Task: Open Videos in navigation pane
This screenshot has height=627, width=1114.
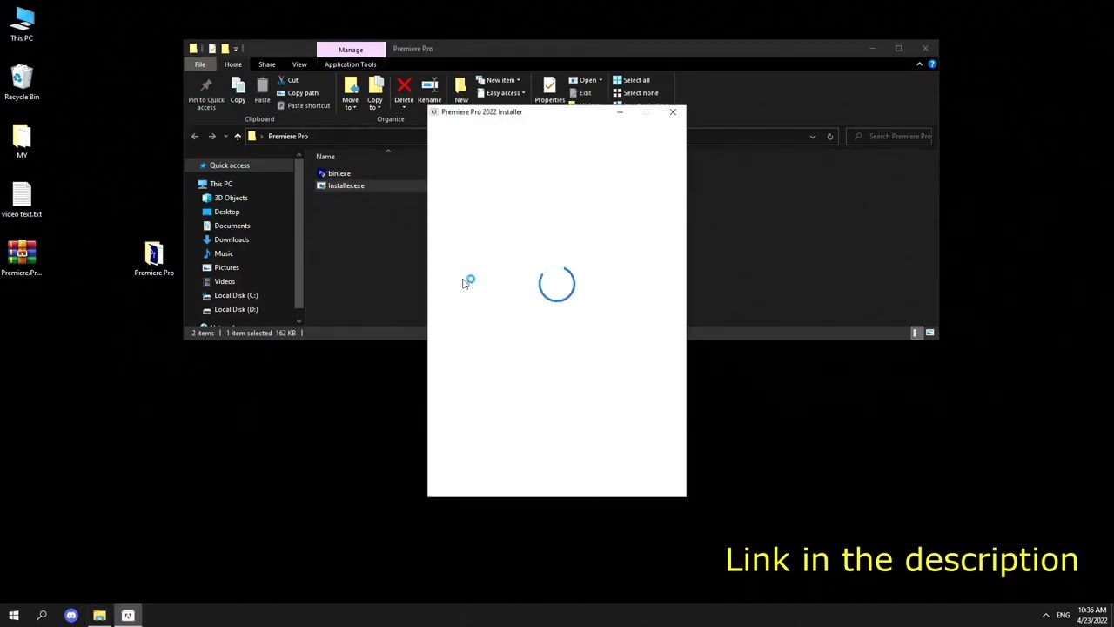Action: coord(224,281)
